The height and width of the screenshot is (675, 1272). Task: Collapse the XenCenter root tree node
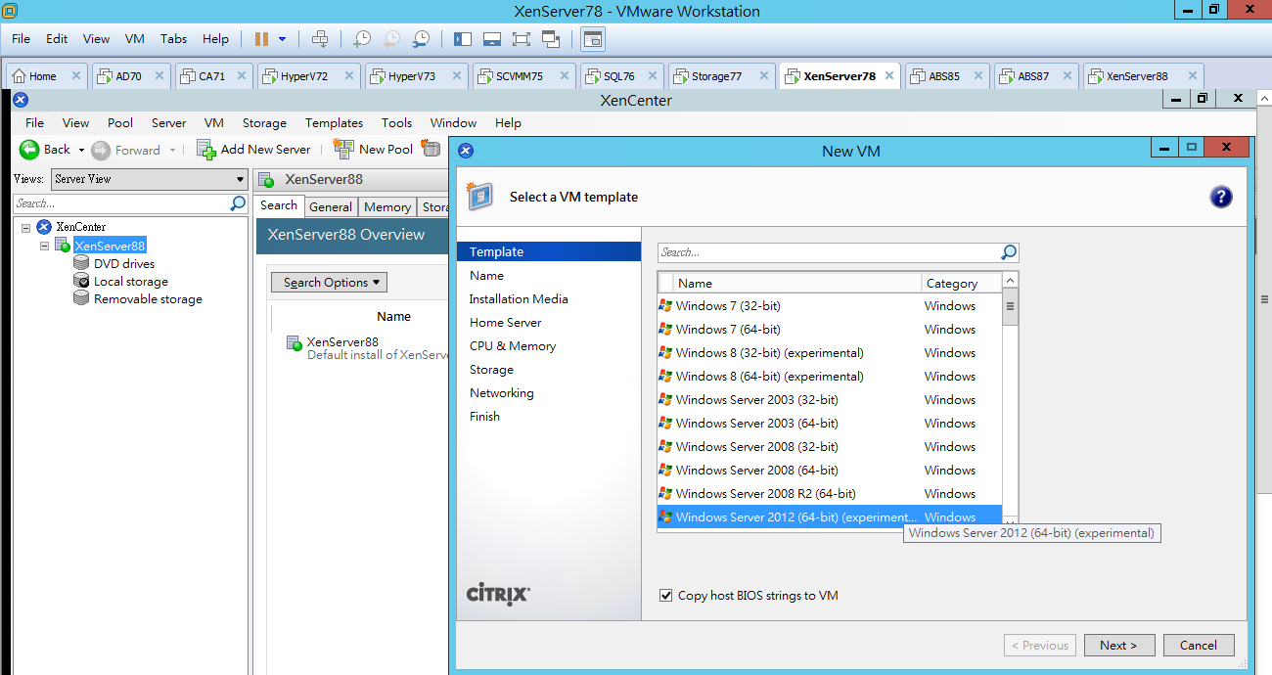coord(25,227)
